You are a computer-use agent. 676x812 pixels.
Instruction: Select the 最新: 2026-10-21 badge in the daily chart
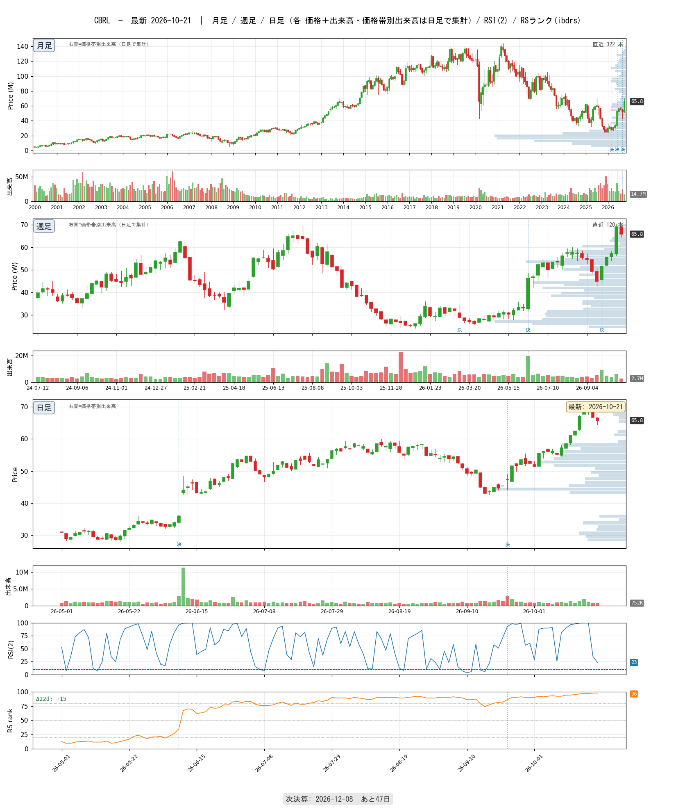click(596, 407)
